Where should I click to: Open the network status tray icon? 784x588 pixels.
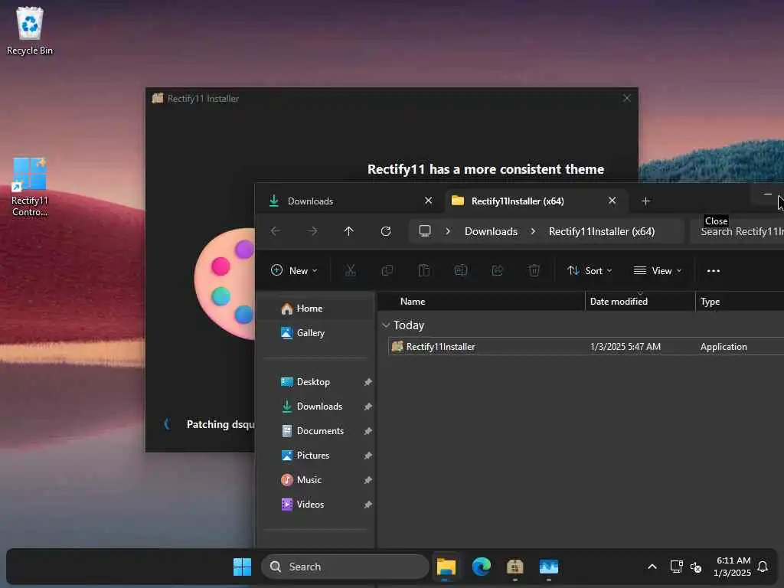click(x=676, y=567)
